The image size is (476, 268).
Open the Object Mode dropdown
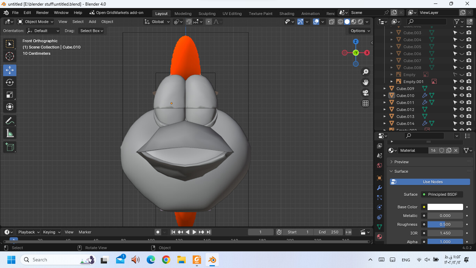click(x=35, y=22)
